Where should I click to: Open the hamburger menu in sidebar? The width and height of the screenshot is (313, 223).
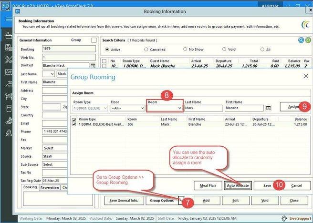[8, 20]
